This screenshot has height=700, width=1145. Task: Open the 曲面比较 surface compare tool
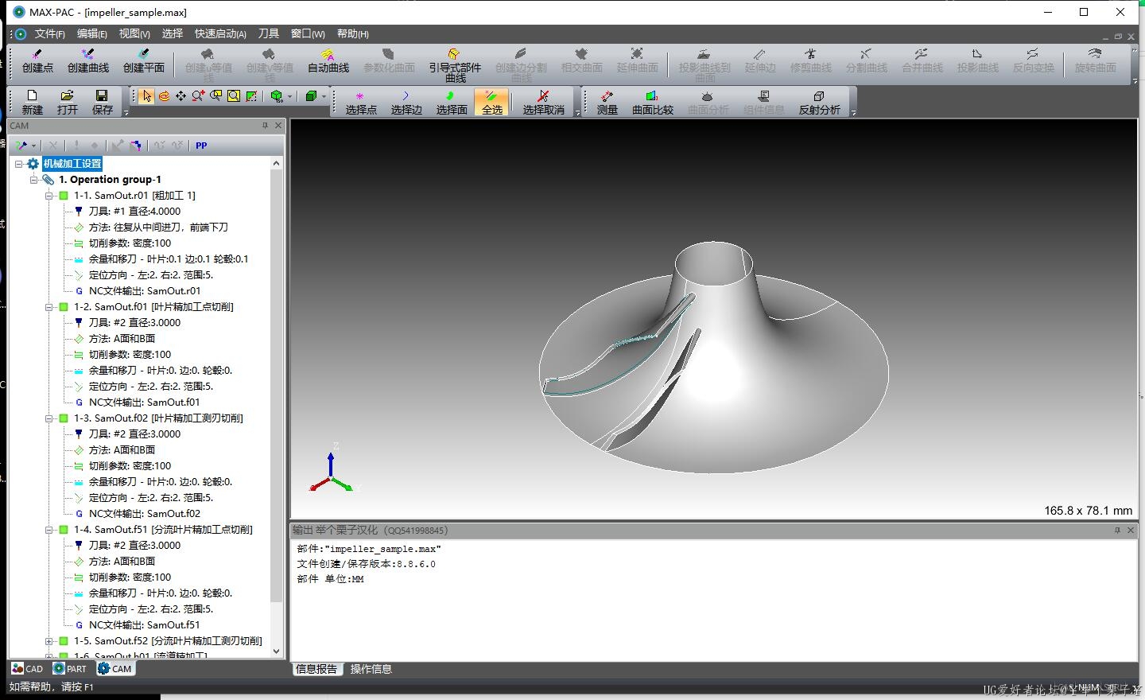(653, 102)
